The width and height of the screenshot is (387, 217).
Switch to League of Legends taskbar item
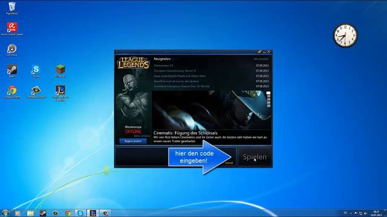click(93, 213)
